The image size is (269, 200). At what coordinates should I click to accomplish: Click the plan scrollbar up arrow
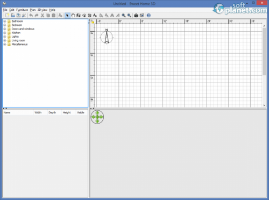(x=264, y=26)
